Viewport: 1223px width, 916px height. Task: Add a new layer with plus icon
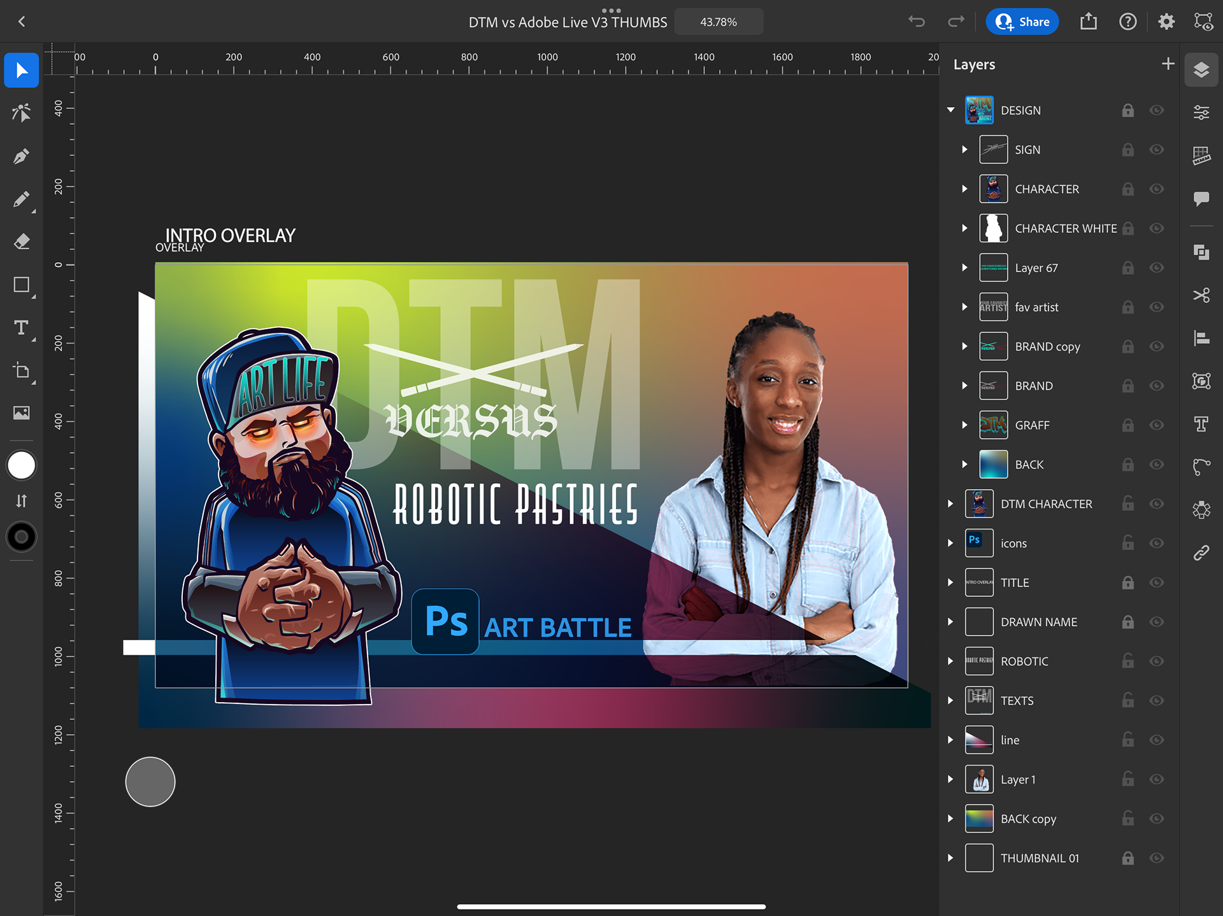[1168, 64]
